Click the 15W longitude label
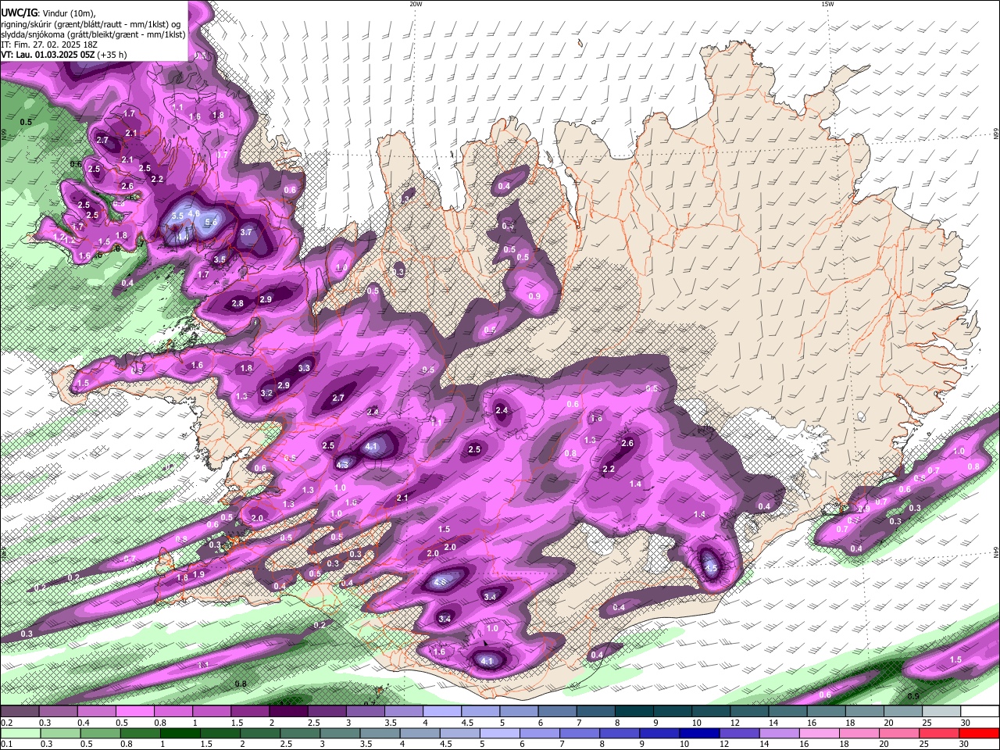This screenshot has width=1000, height=750. 827,4
